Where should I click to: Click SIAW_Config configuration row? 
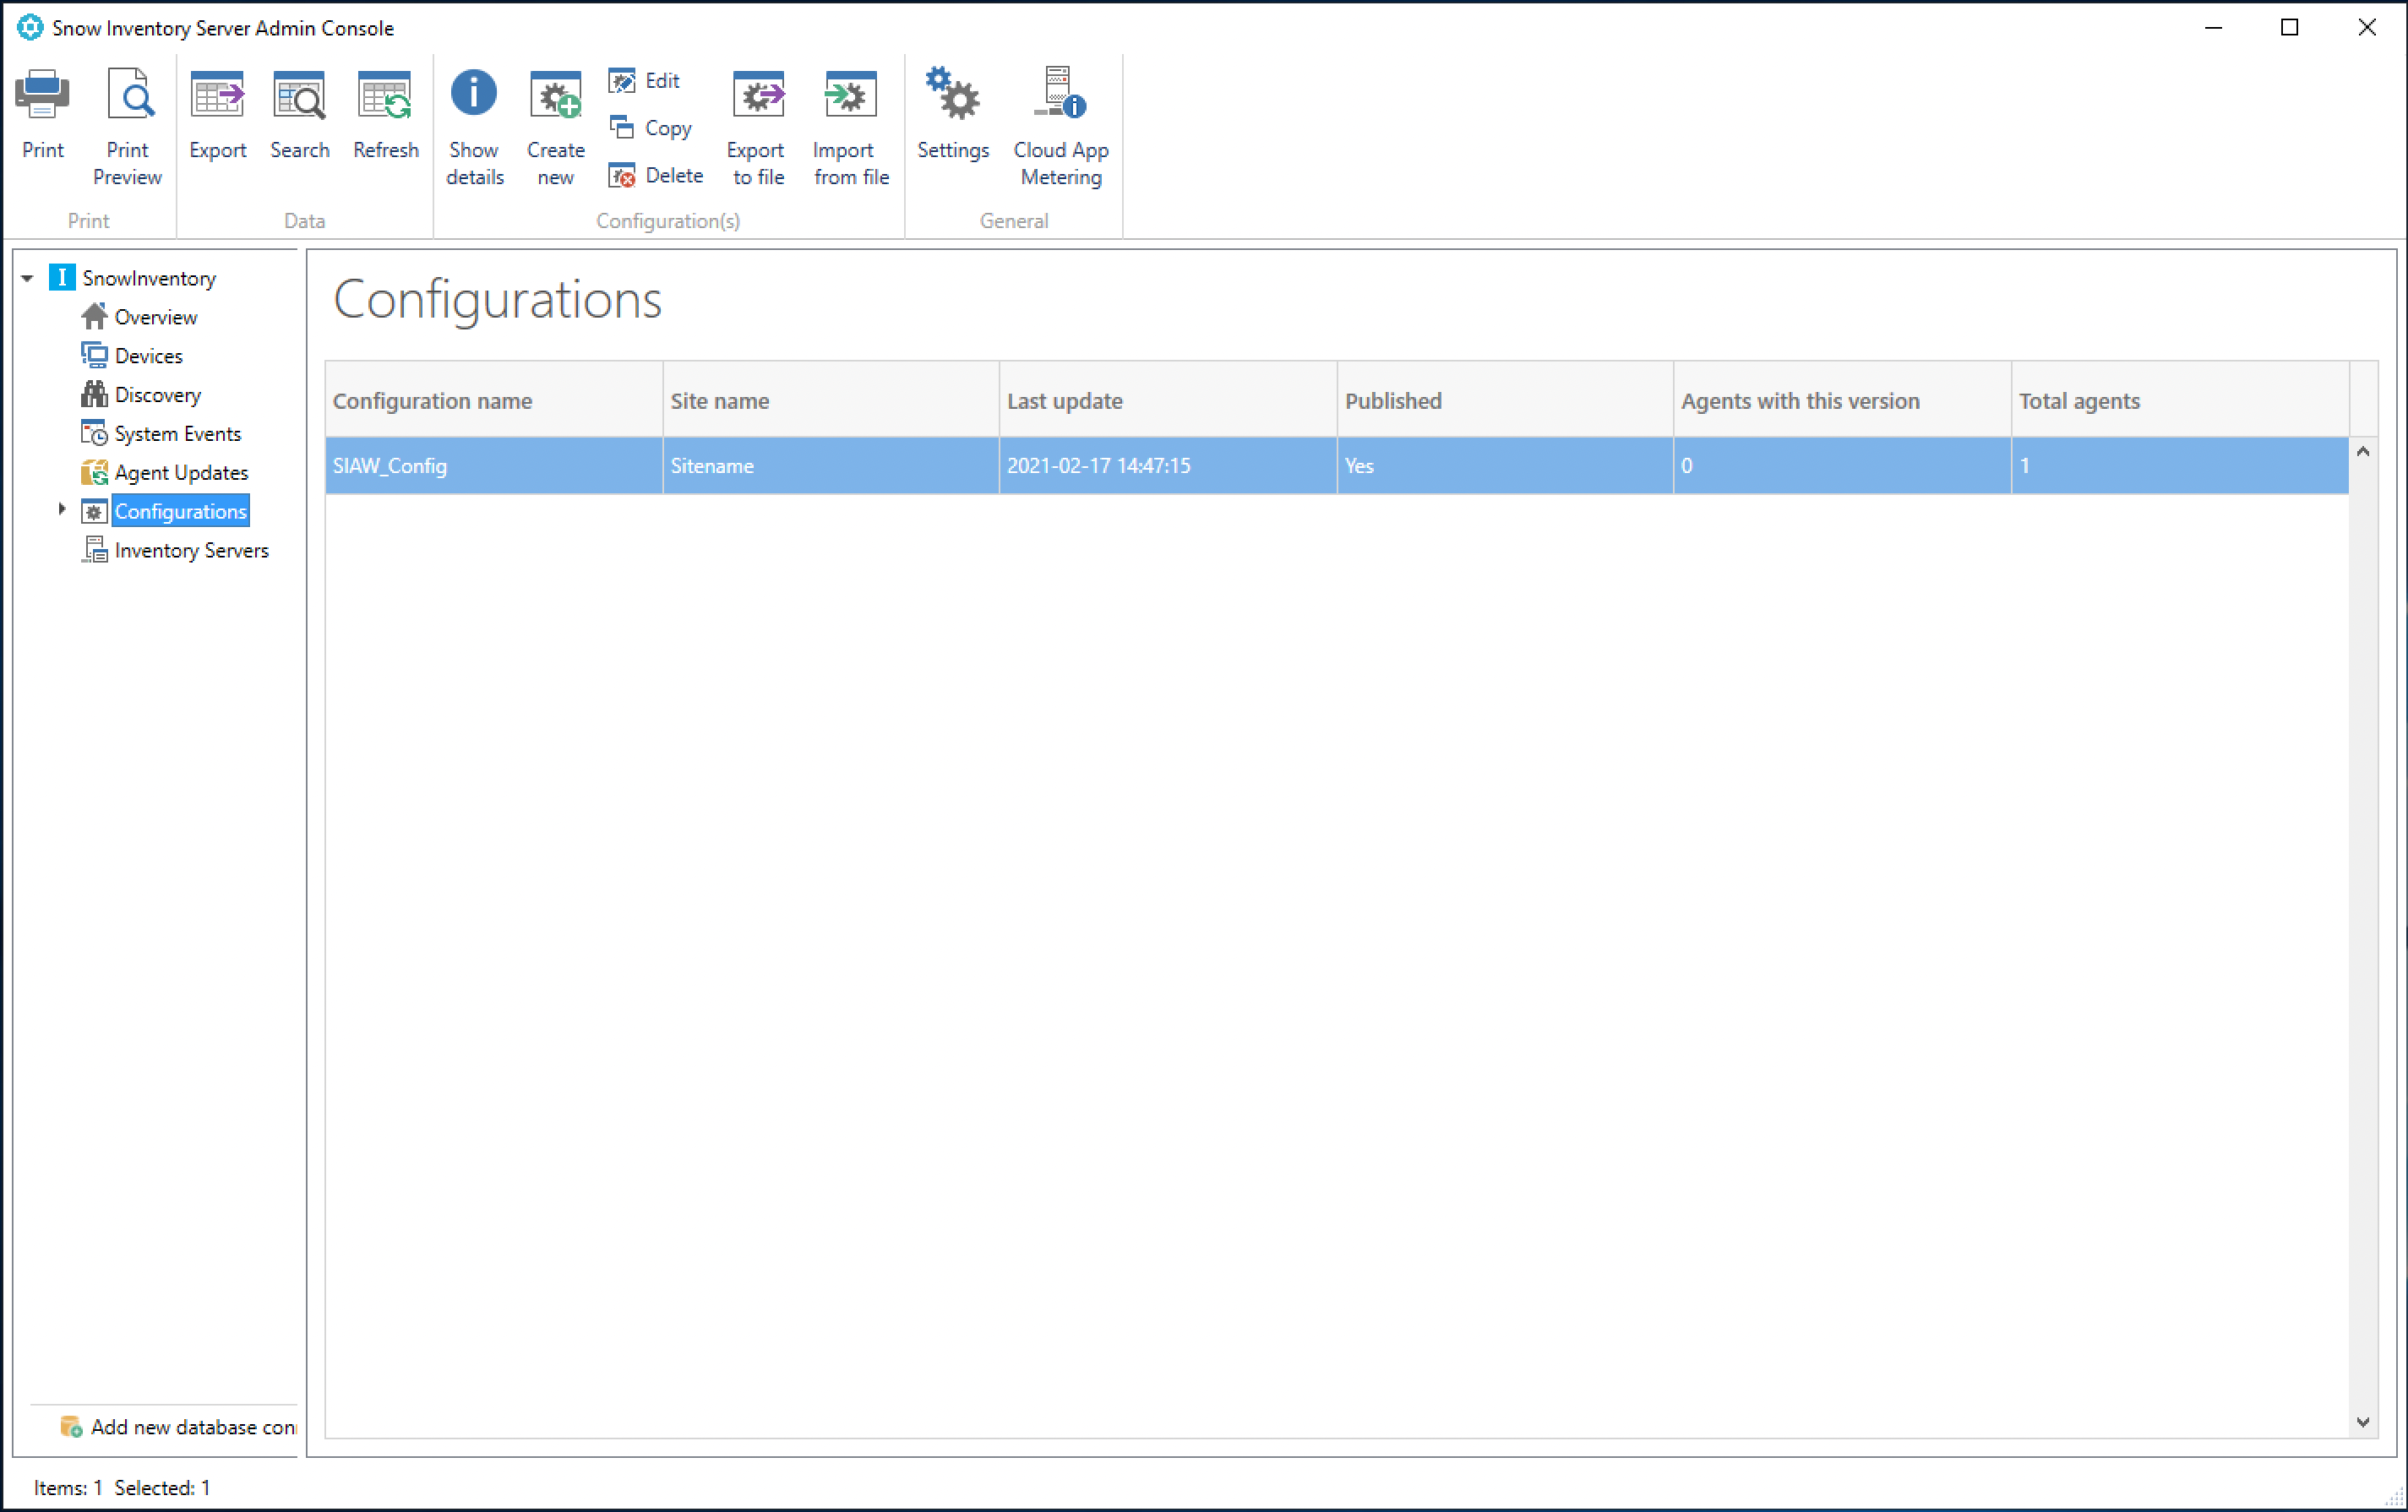point(1333,465)
